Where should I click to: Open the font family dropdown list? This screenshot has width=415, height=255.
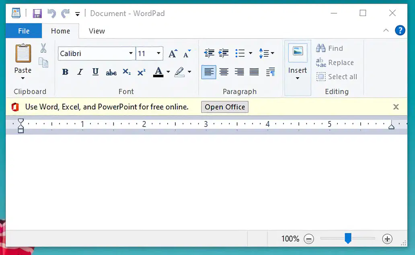(x=131, y=53)
